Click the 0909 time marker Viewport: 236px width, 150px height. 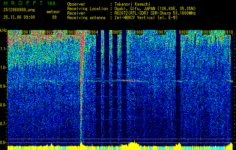tap(206, 32)
